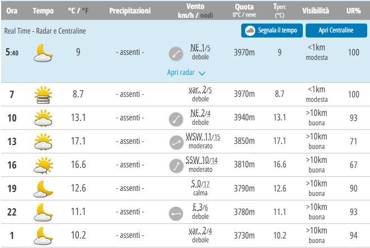Open the Apri radar link text
Image resolution: width=370 pixels, height=248 pixels.
point(180,72)
